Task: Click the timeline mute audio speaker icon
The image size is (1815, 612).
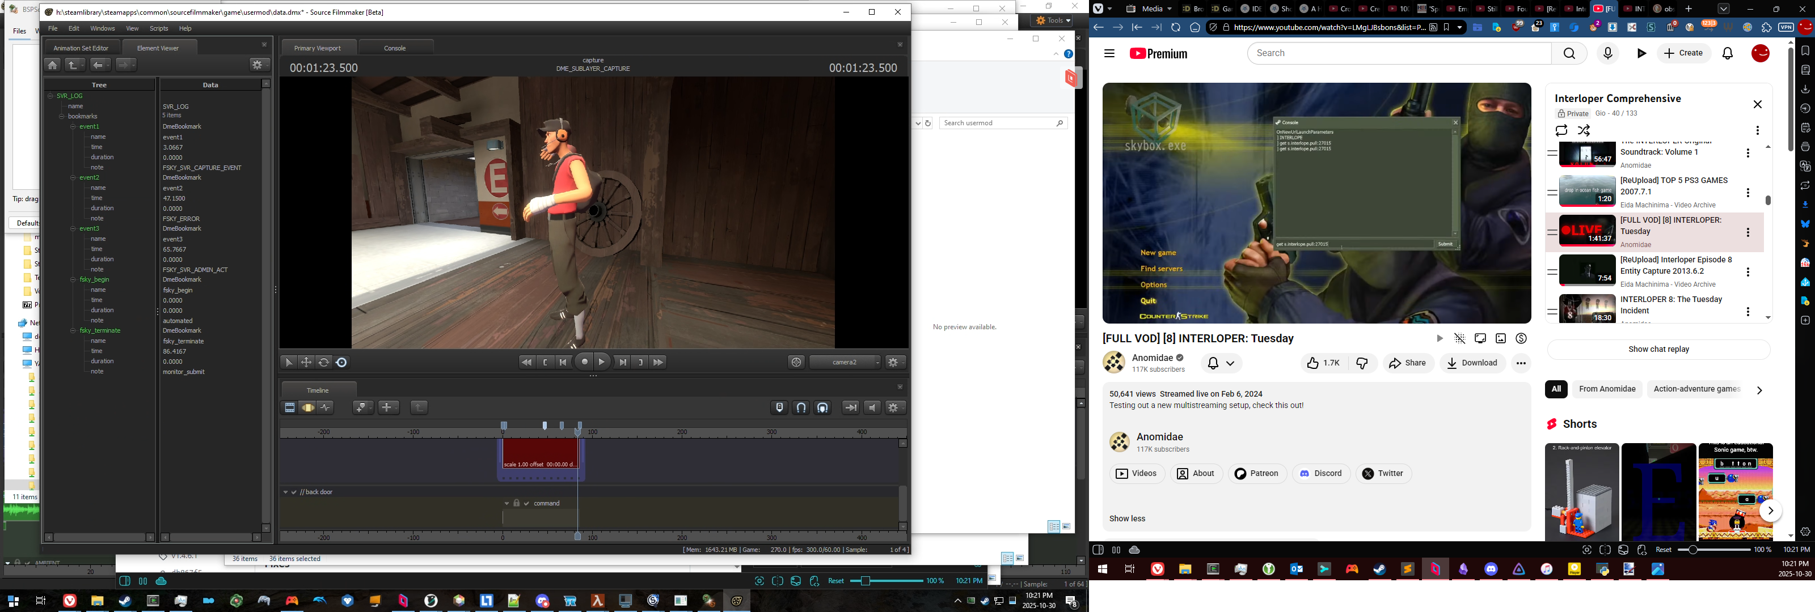Action: pyautogui.click(x=872, y=408)
